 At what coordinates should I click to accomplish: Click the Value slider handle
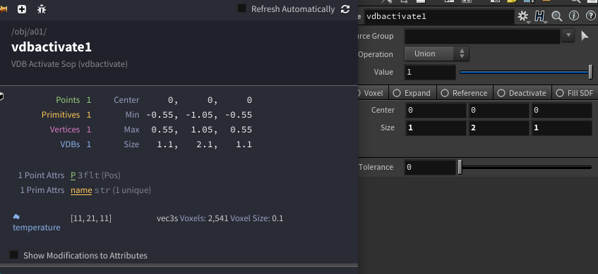pyautogui.click(x=591, y=72)
